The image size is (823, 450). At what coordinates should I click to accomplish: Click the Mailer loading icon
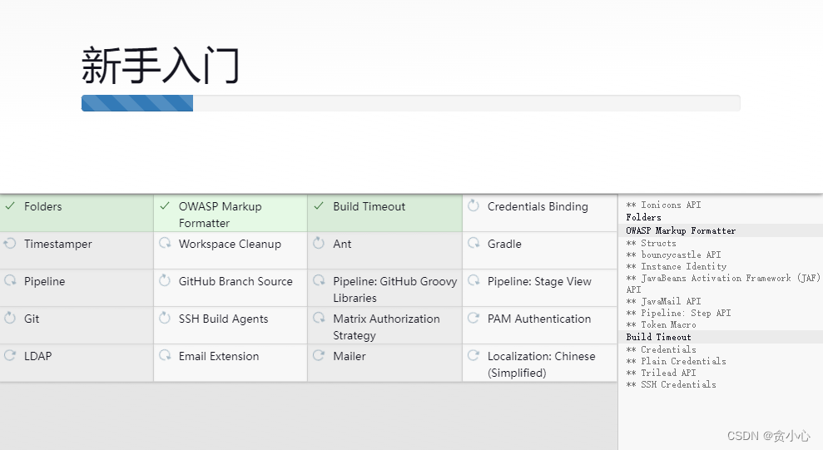point(319,356)
